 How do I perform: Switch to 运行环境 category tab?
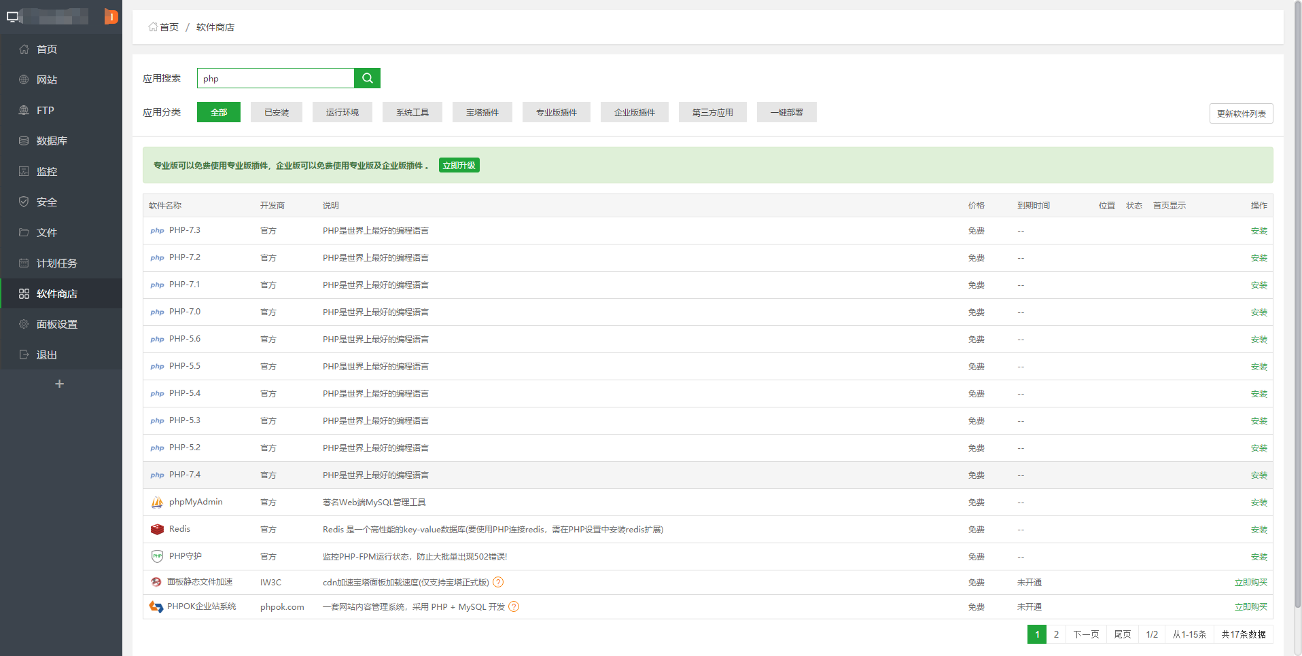[342, 112]
